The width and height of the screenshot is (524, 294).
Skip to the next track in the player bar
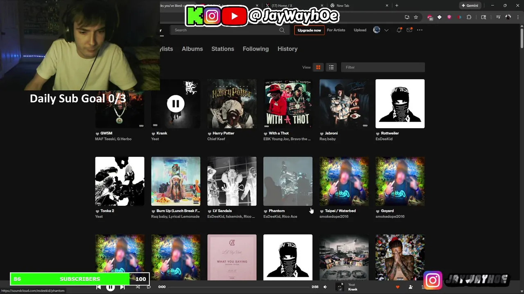(122, 287)
